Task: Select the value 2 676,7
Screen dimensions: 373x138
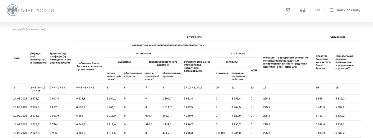Action: tap(35, 98)
